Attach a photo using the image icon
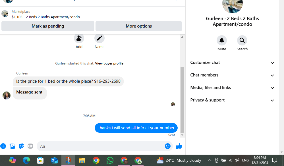The image size is (284, 166). coord(12,146)
